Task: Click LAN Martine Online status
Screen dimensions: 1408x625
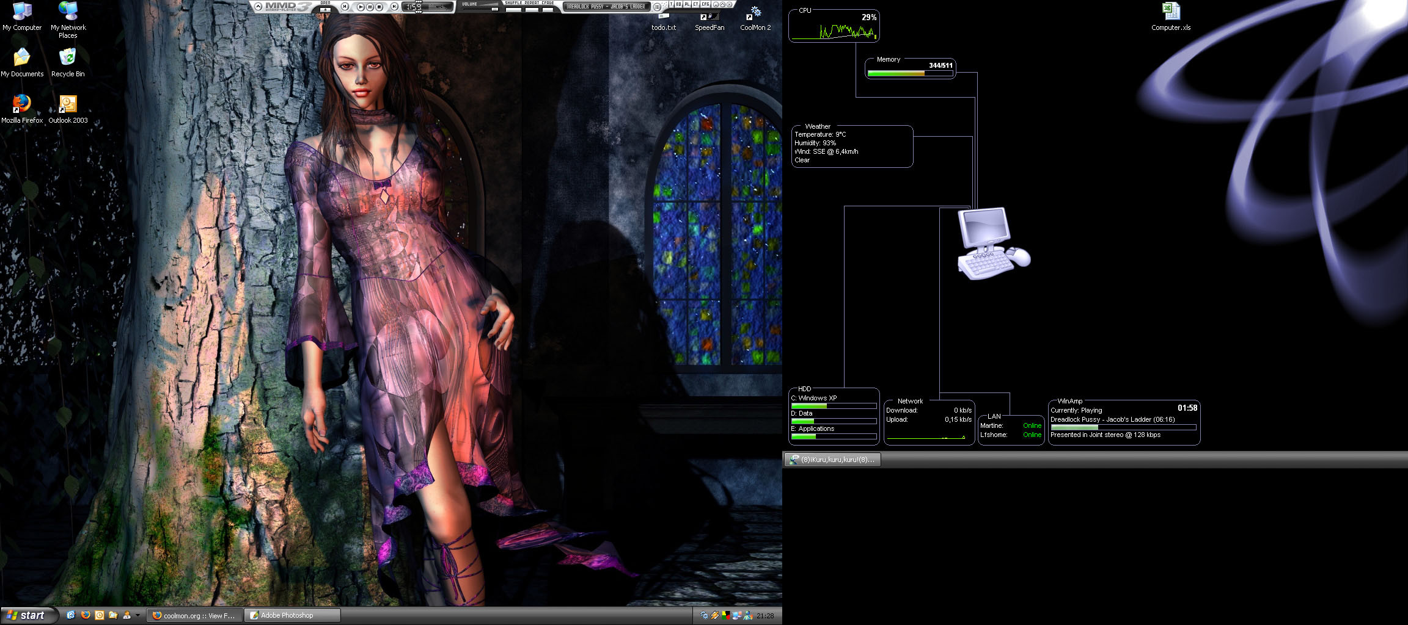Action: click(1032, 425)
